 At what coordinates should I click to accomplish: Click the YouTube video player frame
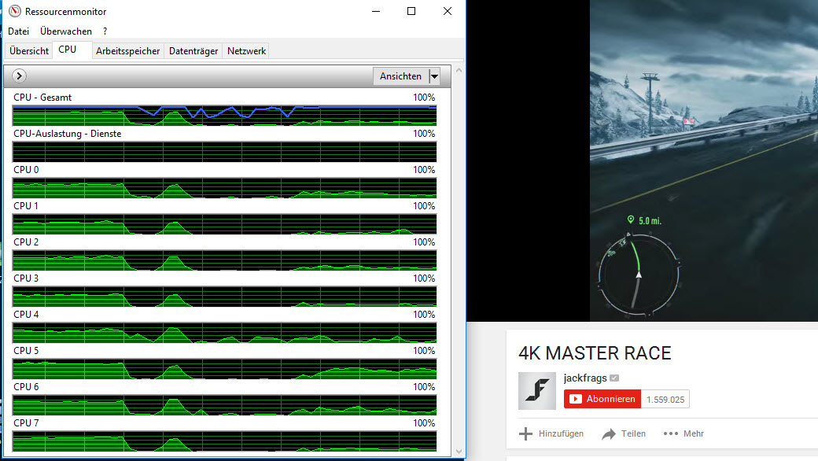[x=642, y=160]
